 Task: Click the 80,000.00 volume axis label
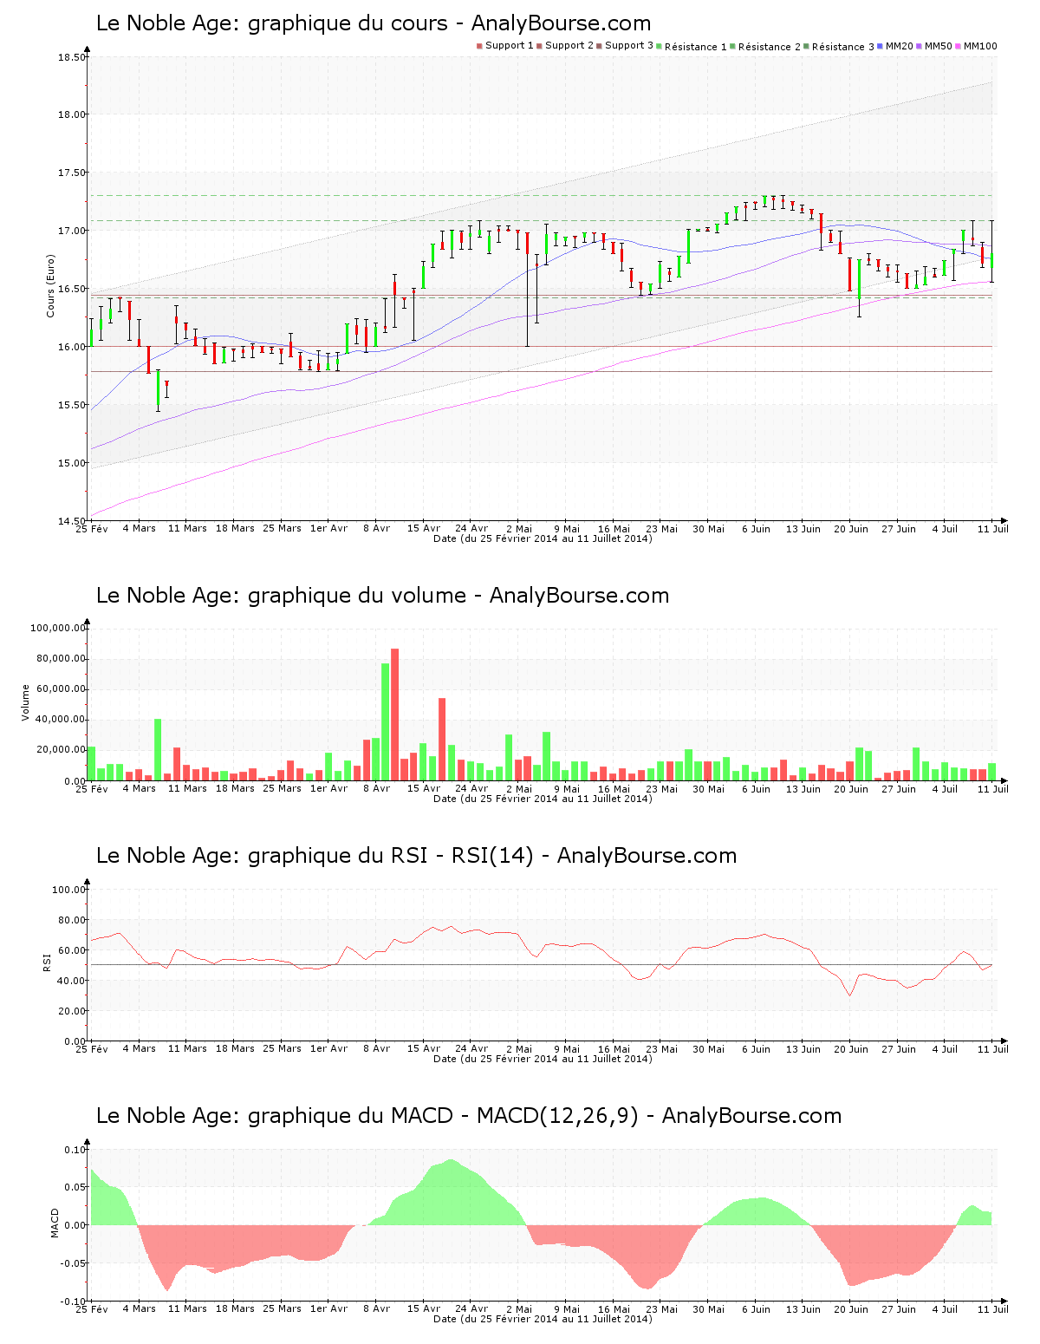61,658
